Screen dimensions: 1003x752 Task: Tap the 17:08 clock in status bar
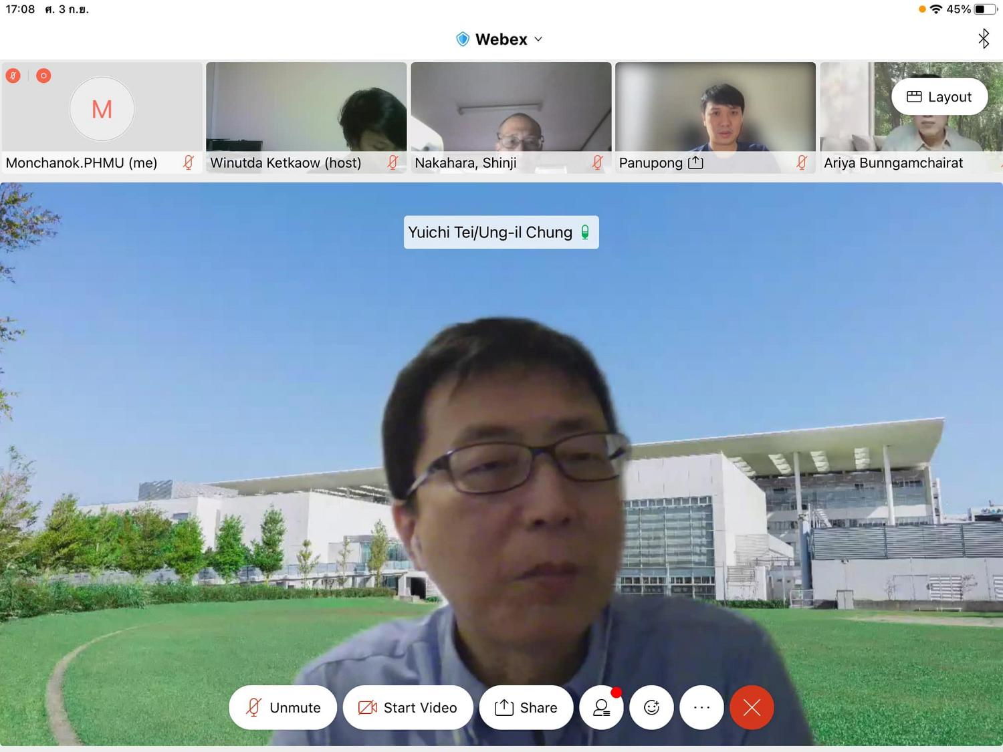[x=20, y=9]
